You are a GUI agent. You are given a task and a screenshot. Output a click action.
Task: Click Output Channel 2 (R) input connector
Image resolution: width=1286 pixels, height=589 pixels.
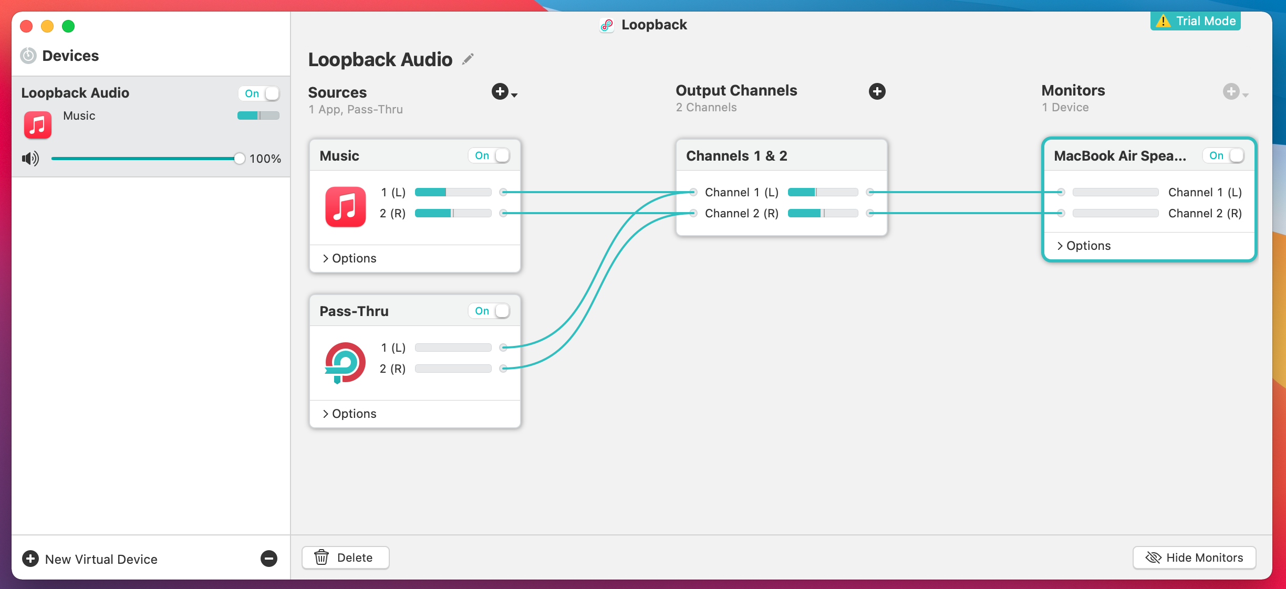point(693,213)
